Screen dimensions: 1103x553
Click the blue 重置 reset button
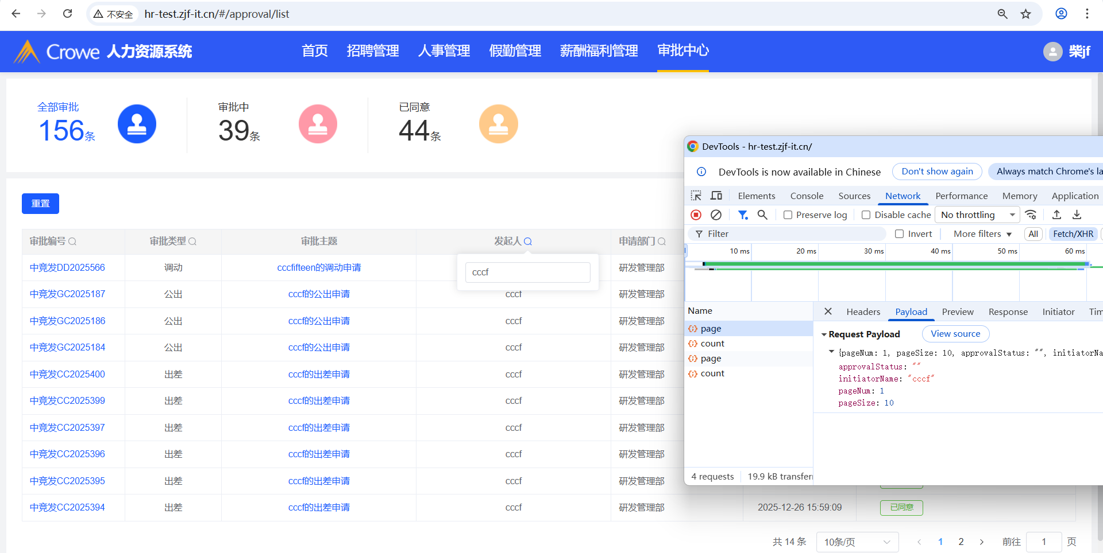click(x=40, y=204)
